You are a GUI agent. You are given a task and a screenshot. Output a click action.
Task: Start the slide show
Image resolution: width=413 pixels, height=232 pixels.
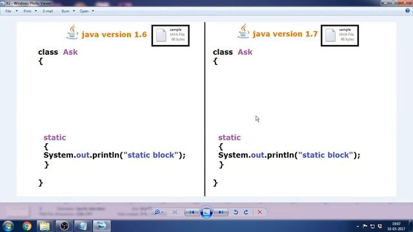[206, 212]
